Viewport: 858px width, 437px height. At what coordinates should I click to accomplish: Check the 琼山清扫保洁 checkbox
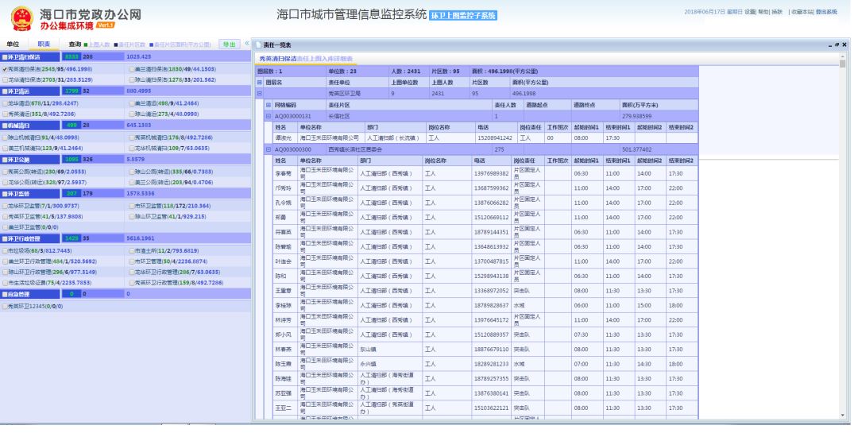(131, 80)
